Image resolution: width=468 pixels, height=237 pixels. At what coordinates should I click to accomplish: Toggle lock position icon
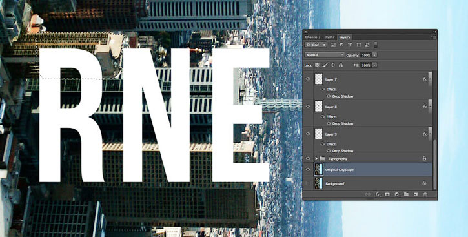(x=333, y=65)
